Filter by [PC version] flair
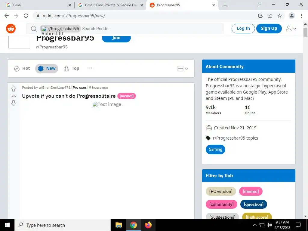 221,191
